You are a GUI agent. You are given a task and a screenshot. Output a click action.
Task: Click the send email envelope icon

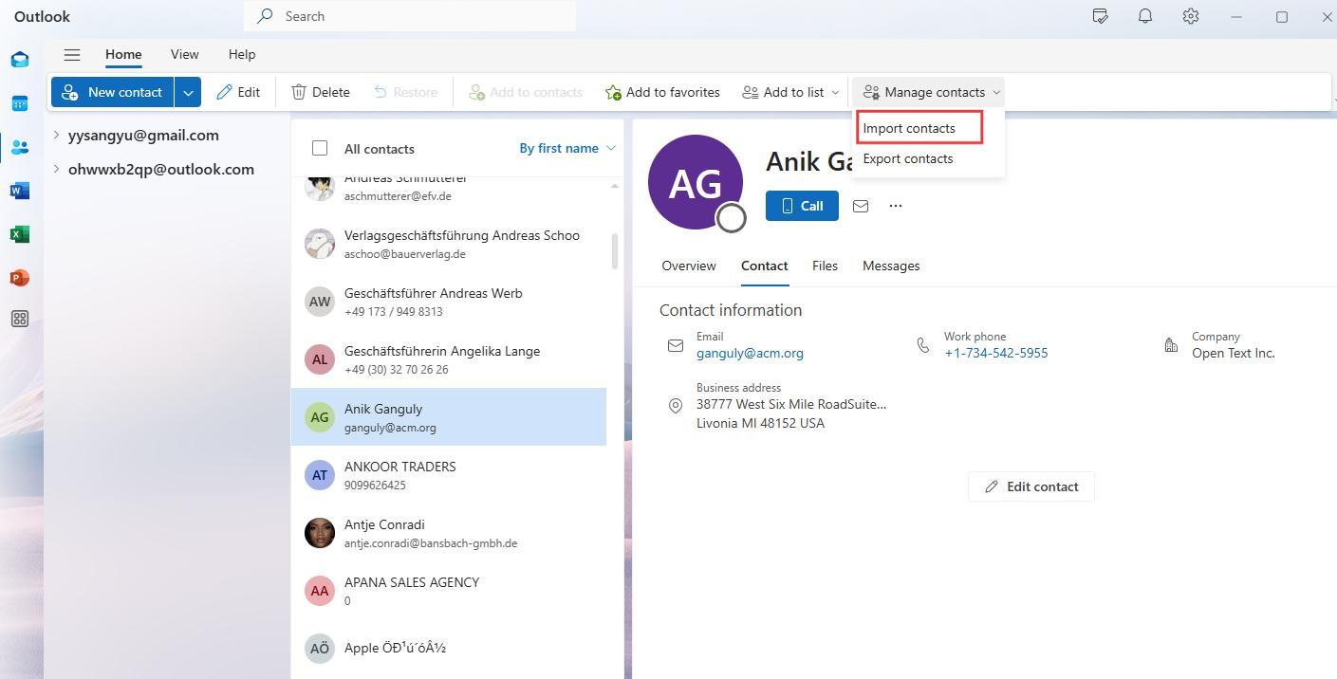(x=861, y=206)
